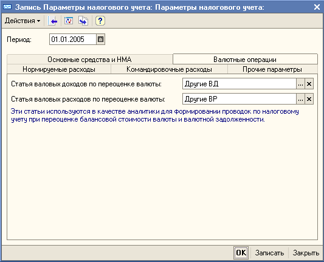Click the find-in-list toolbar icon with blue arrow
Image resolution: width=324 pixels, height=262 pixels.
[52, 21]
